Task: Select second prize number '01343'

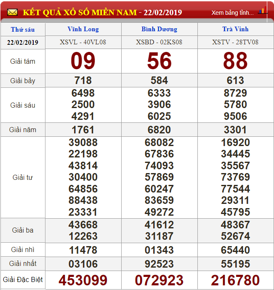Action: click(159, 250)
